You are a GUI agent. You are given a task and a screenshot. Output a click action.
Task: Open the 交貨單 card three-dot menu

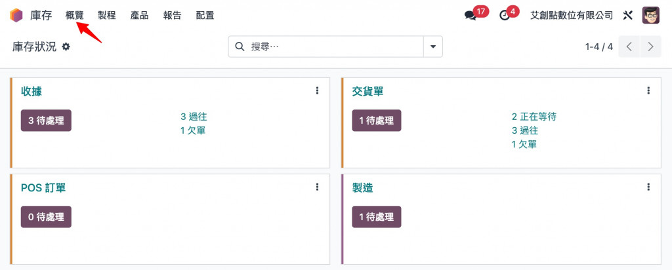pyautogui.click(x=648, y=90)
